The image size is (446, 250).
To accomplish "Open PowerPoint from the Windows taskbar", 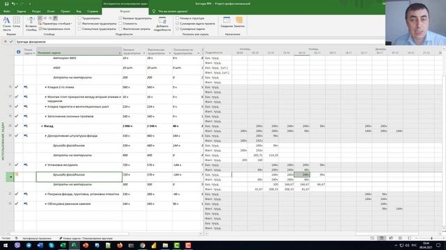I will click(x=86, y=245).
